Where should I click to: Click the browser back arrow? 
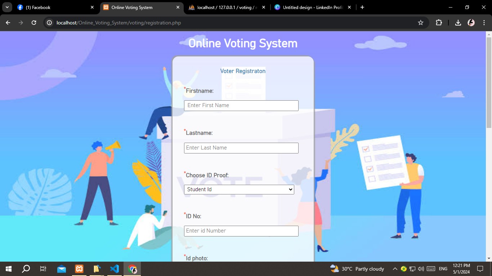tap(8, 22)
